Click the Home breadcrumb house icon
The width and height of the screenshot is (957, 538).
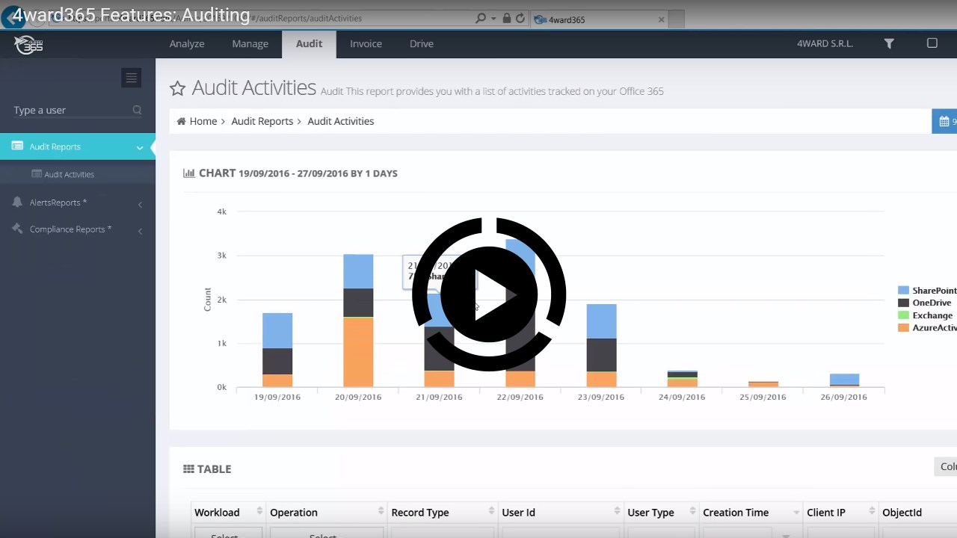pyautogui.click(x=181, y=121)
